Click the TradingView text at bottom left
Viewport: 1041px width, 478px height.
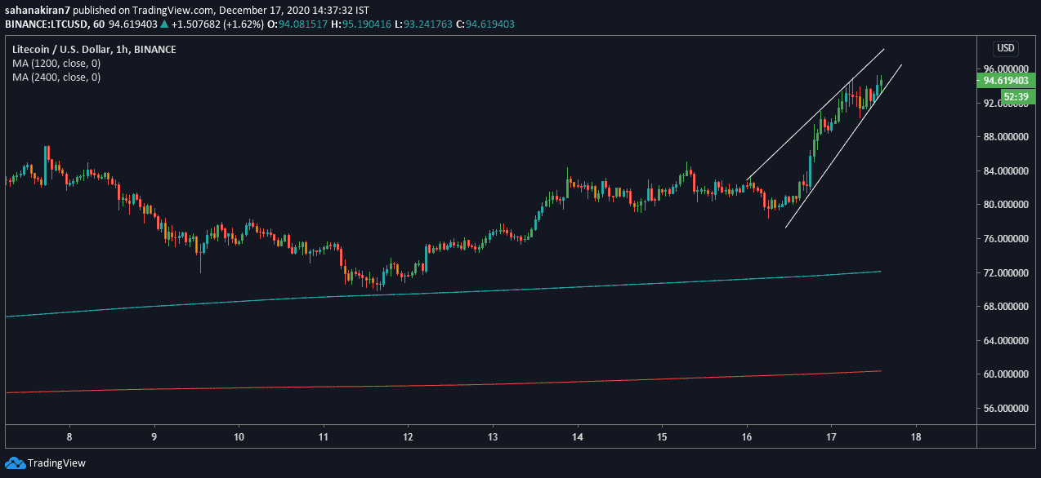tap(56, 463)
